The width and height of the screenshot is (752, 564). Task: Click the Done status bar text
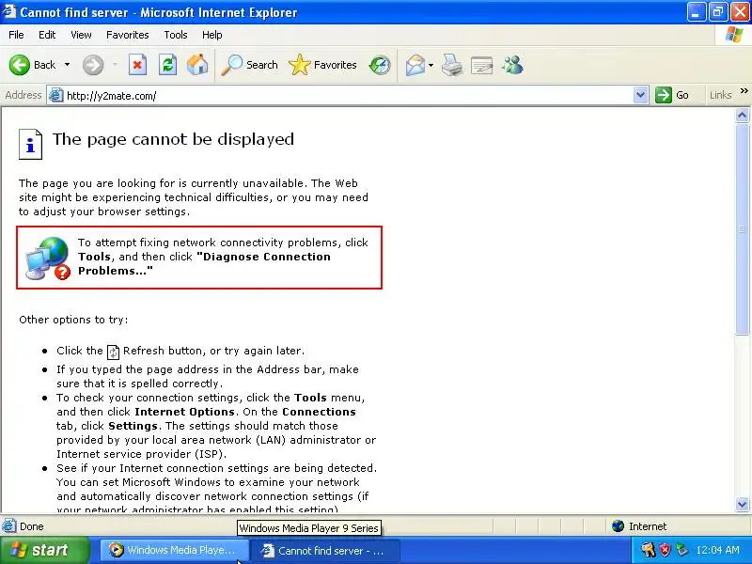pyautogui.click(x=32, y=526)
